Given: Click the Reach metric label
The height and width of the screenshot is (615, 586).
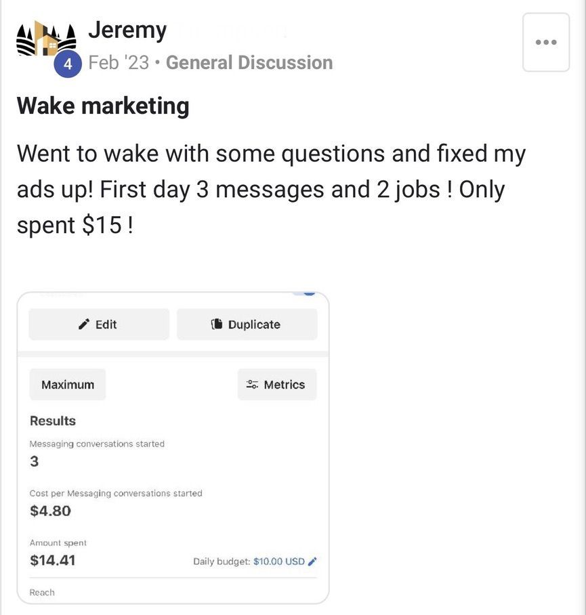Looking at the screenshot, I should point(42,593).
